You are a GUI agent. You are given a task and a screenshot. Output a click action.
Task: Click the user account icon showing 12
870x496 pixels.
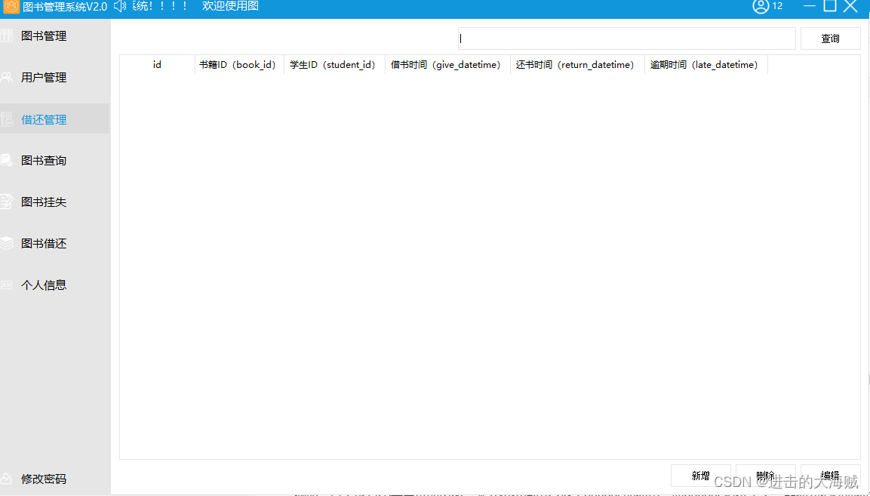761,8
